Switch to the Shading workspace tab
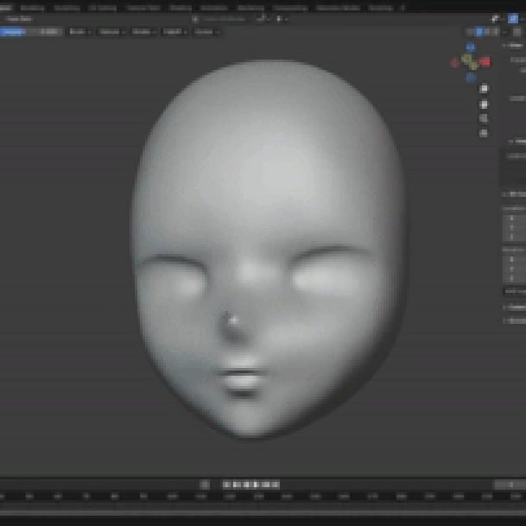The width and height of the screenshot is (526, 526). (x=181, y=8)
